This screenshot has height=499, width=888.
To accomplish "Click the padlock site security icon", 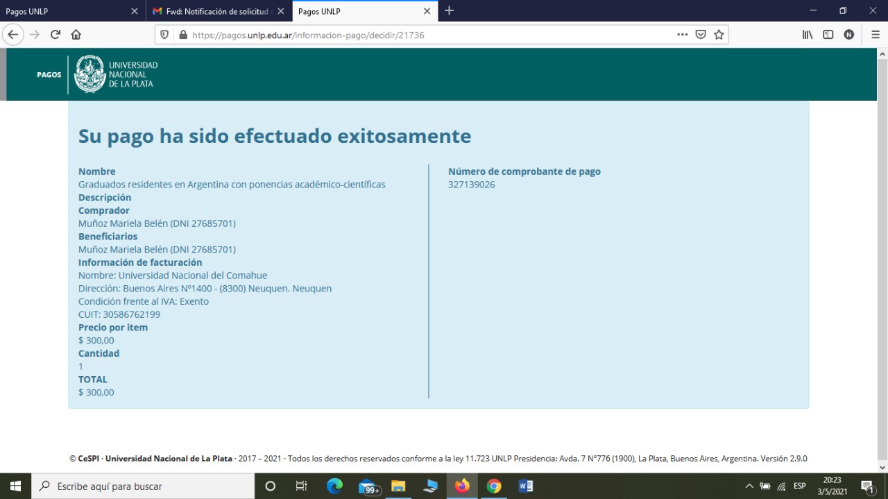I will click(183, 35).
